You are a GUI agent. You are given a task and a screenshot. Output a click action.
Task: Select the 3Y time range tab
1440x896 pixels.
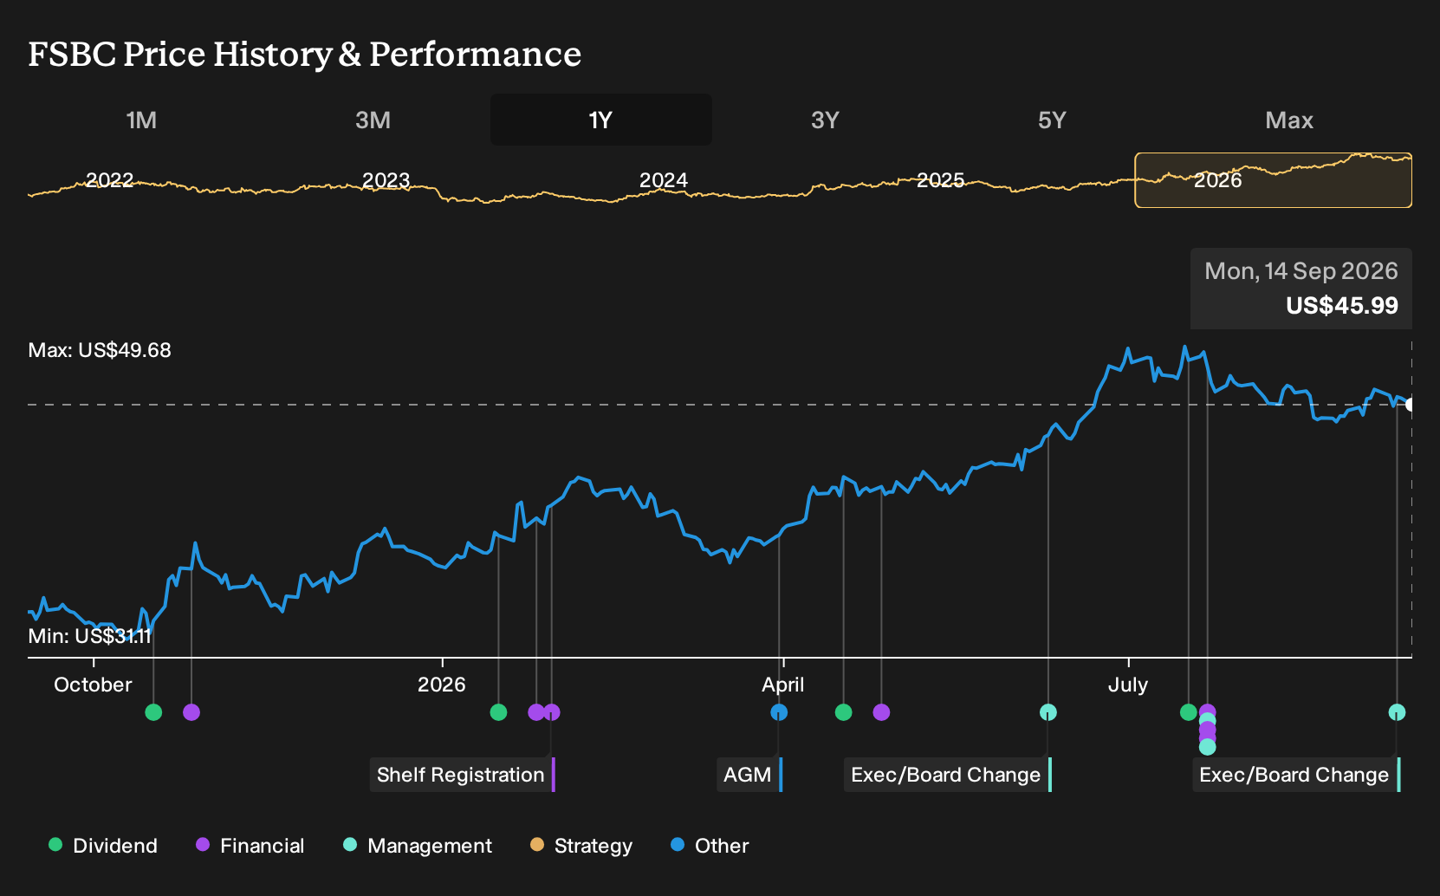tap(825, 120)
